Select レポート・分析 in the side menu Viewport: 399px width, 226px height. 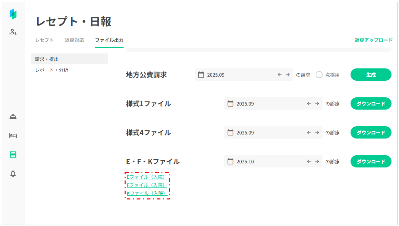(x=52, y=70)
